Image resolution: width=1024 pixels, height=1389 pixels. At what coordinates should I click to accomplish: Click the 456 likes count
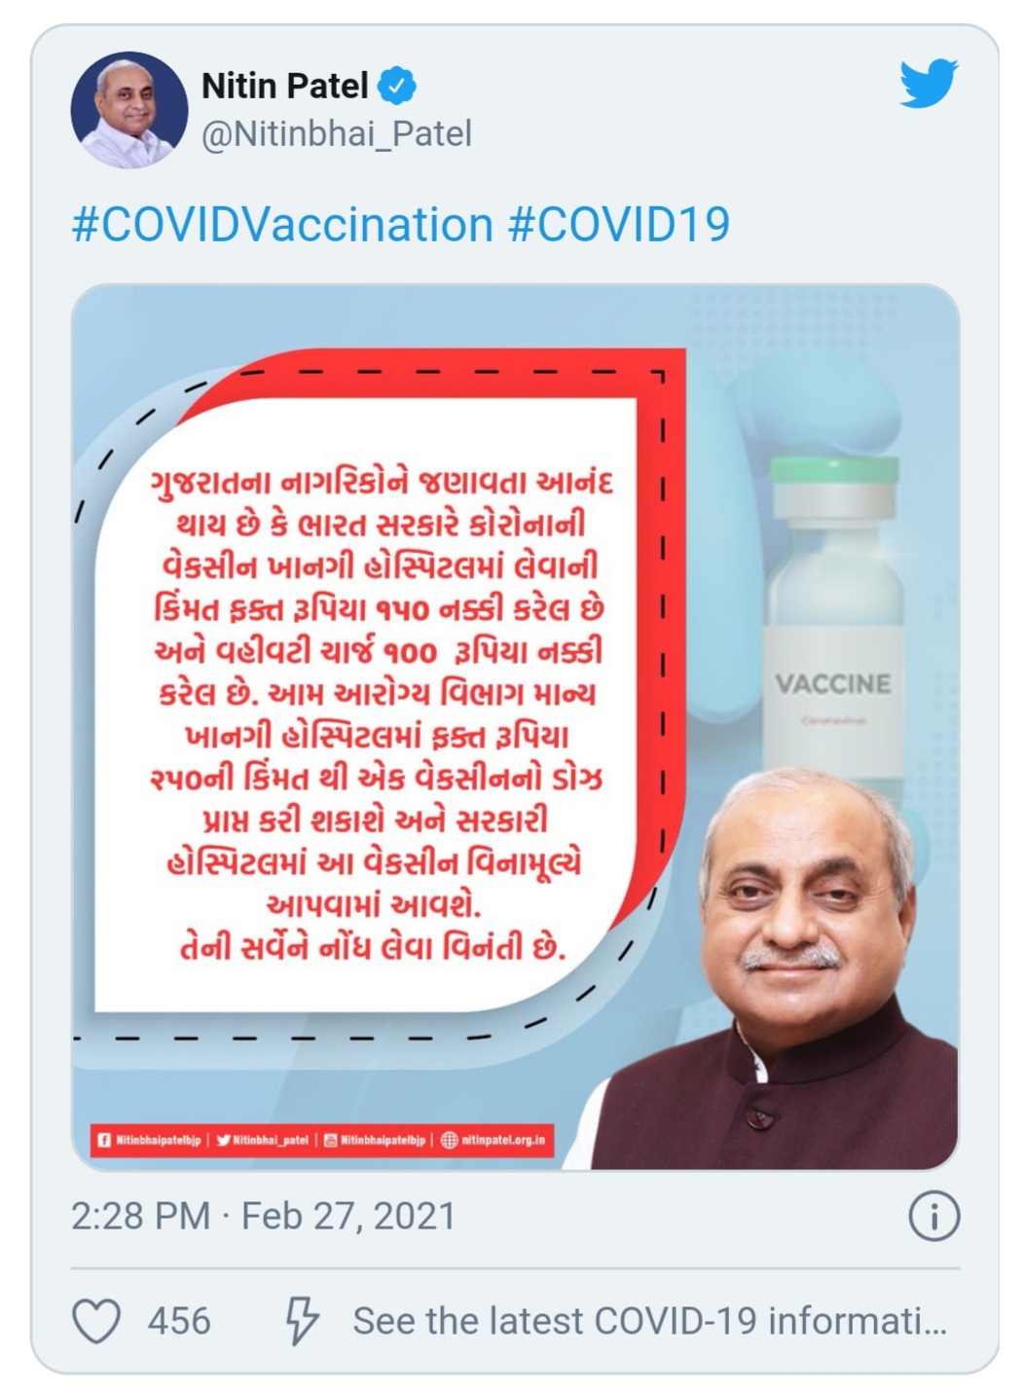pos(179,1321)
